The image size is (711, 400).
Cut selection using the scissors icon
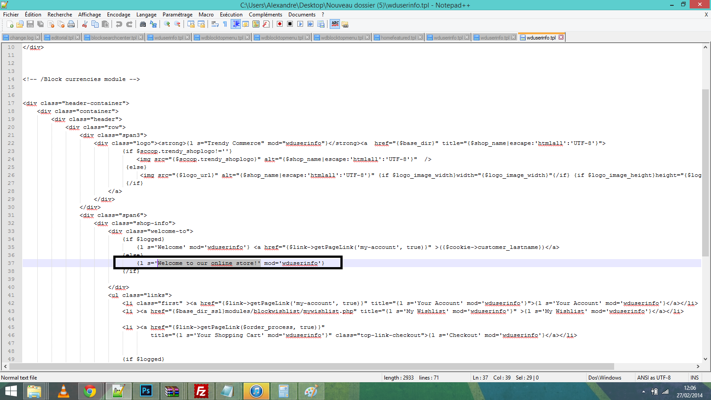pyautogui.click(x=84, y=24)
